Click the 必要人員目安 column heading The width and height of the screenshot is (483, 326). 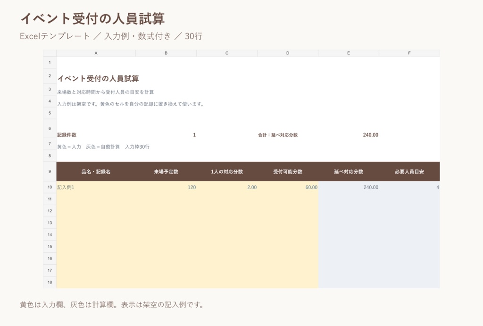[x=409, y=172]
